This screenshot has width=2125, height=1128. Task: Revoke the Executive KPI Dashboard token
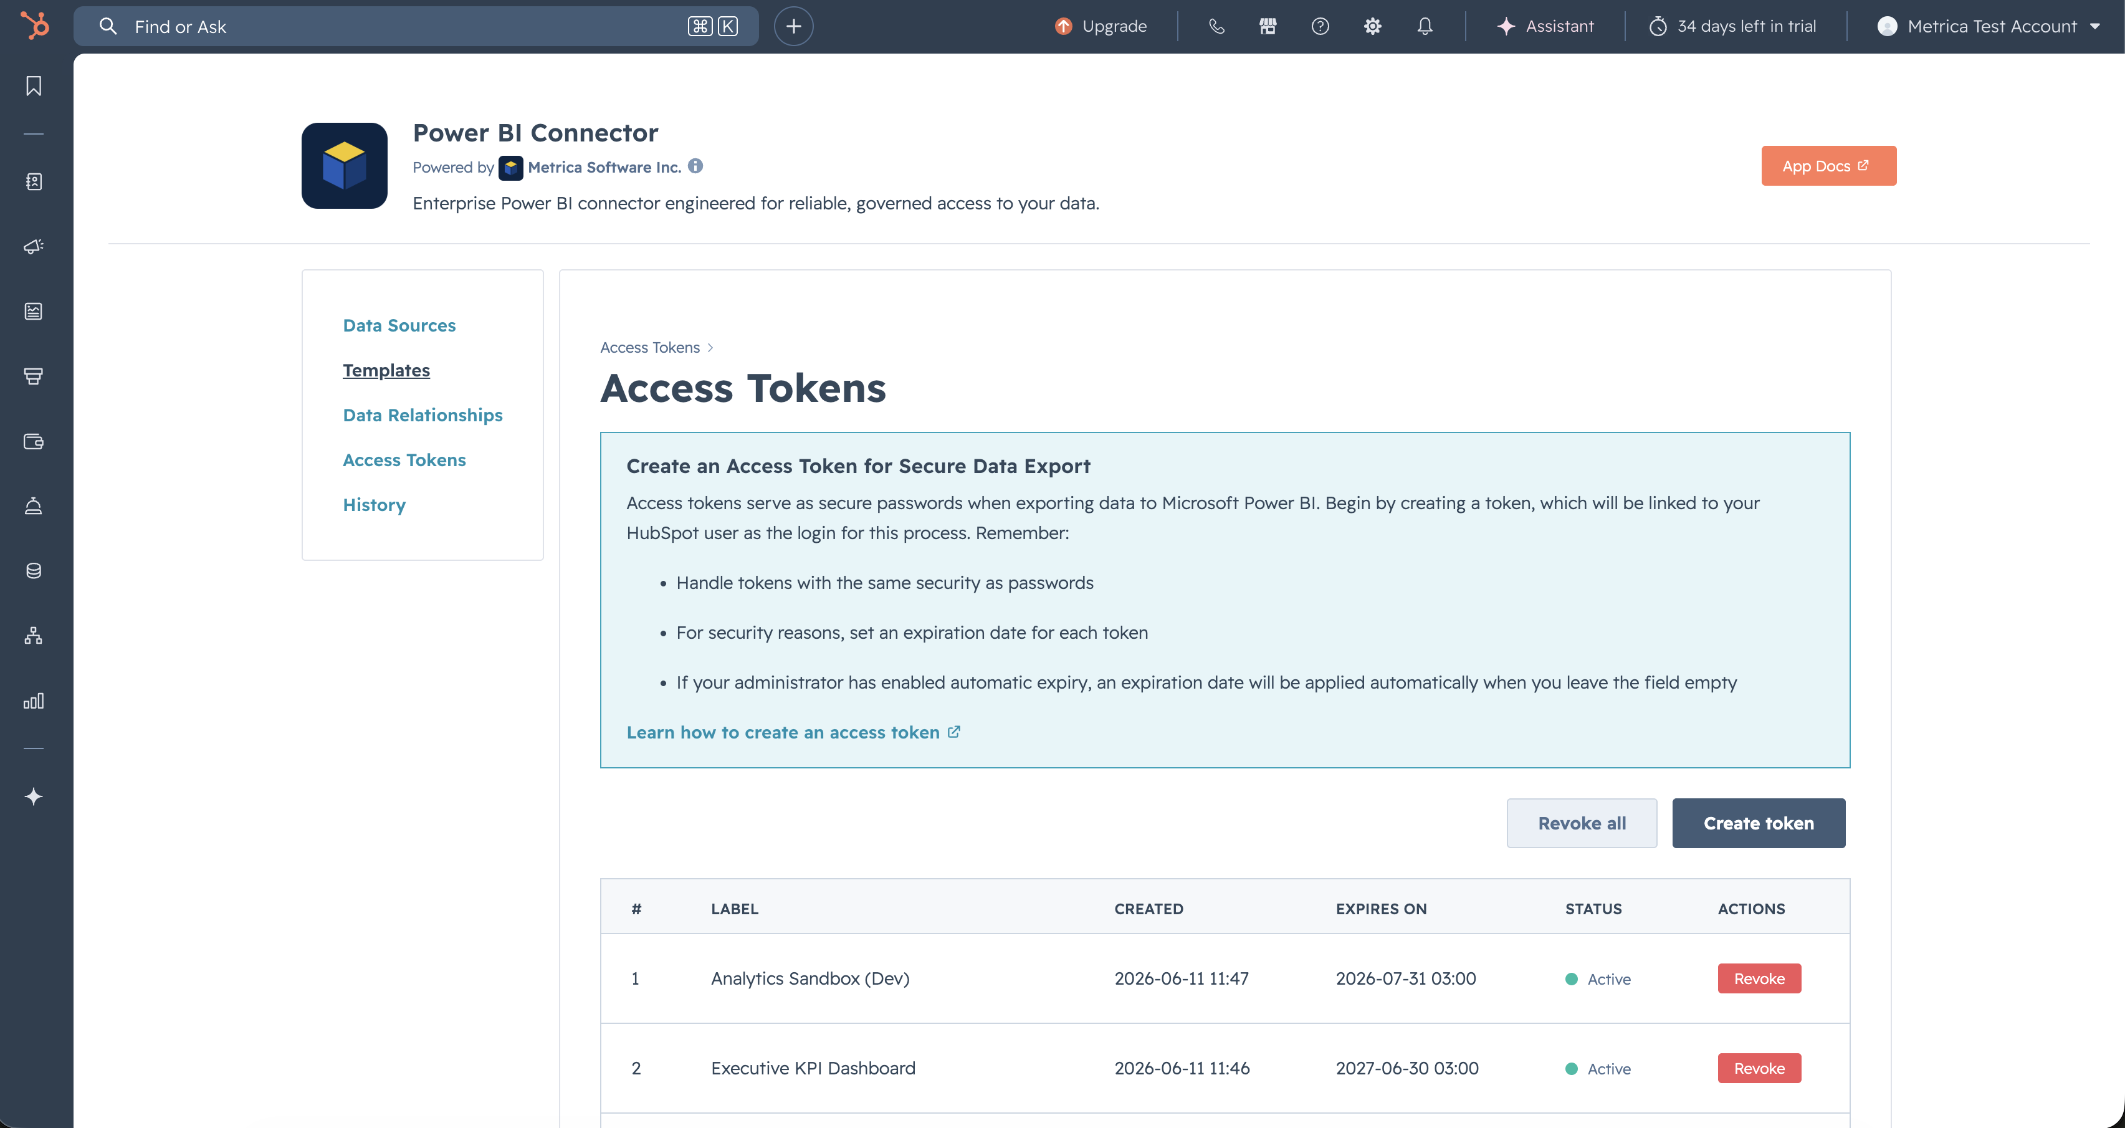point(1760,1069)
